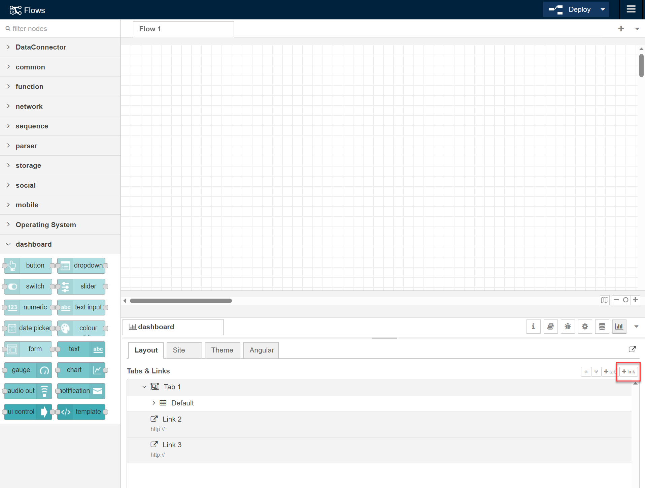Viewport: 645px width, 488px height.
Task: Collapse the dashboard node category
Action: point(34,244)
